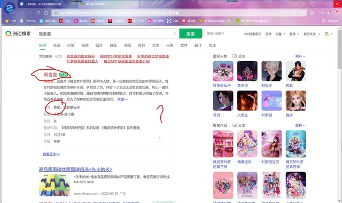Open the browser home page icon

pyautogui.click(x=46, y=13)
